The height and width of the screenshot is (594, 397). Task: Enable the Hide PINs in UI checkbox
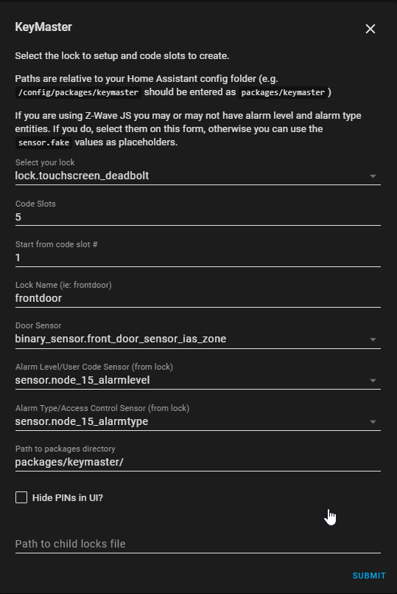click(21, 497)
